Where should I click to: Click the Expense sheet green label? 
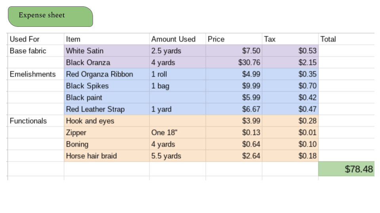[50, 17]
